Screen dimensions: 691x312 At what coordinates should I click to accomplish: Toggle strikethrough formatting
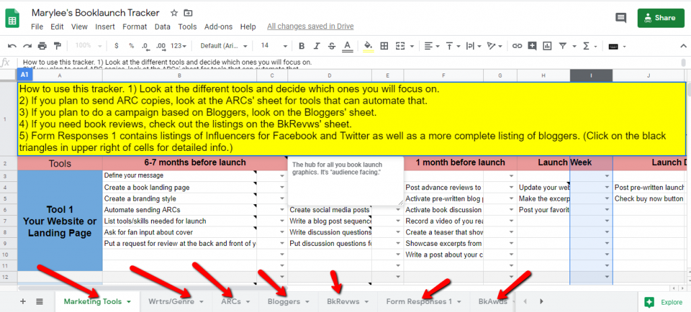[x=331, y=46]
